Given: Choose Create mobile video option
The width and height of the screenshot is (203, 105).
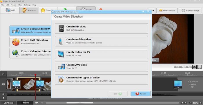Looking at the screenshot, I should (x=101, y=41).
